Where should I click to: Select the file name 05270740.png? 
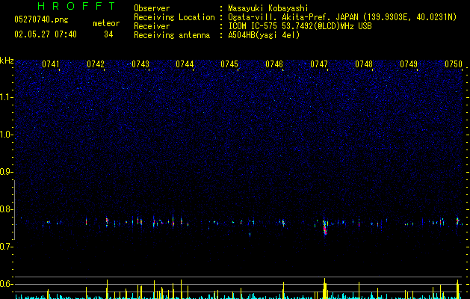click(41, 19)
